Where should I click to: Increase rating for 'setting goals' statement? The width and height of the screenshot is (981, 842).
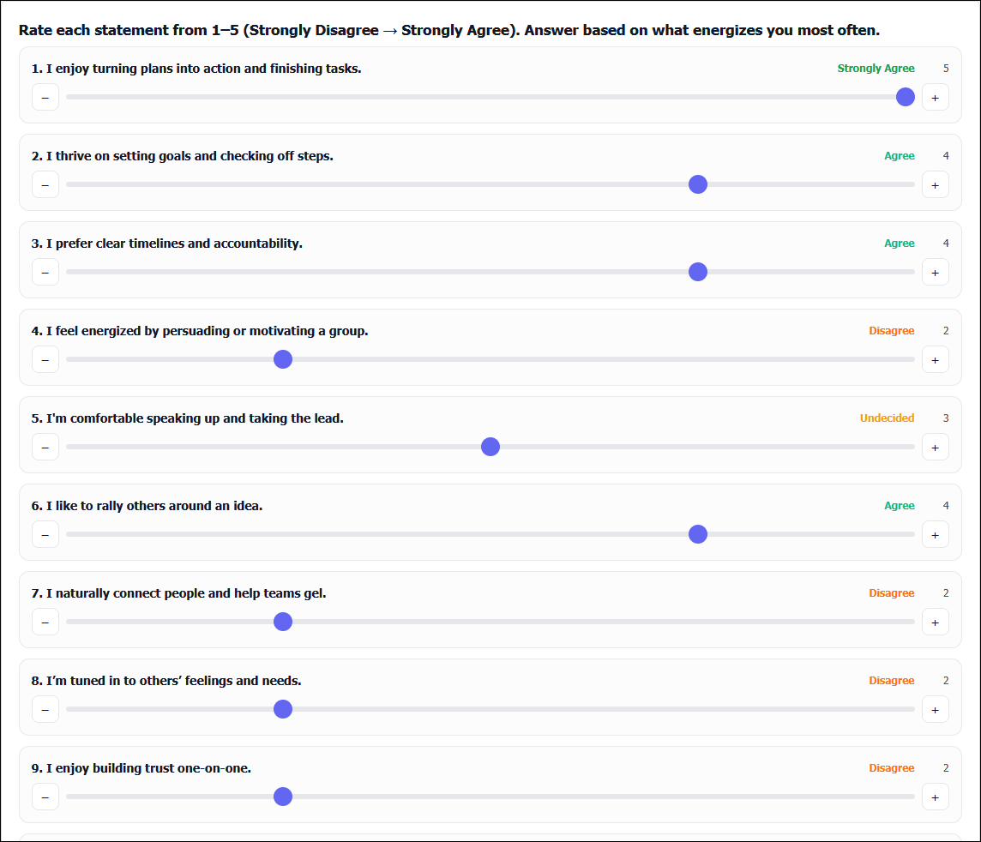point(935,185)
